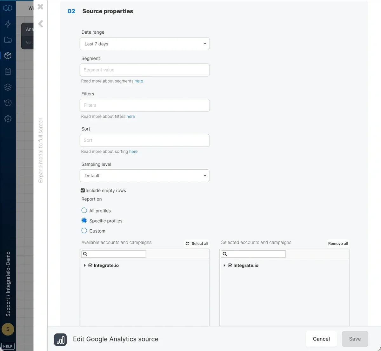Screen dimensions: 381x351
Task: Click the Remove all button
Action: pos(338,243)
